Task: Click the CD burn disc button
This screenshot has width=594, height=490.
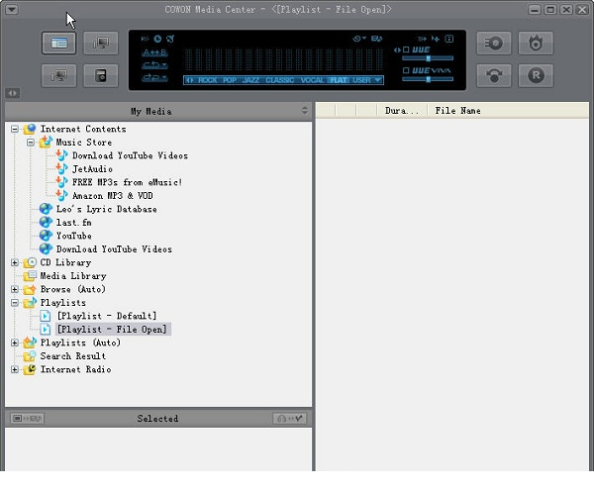Action: (494, 44)
